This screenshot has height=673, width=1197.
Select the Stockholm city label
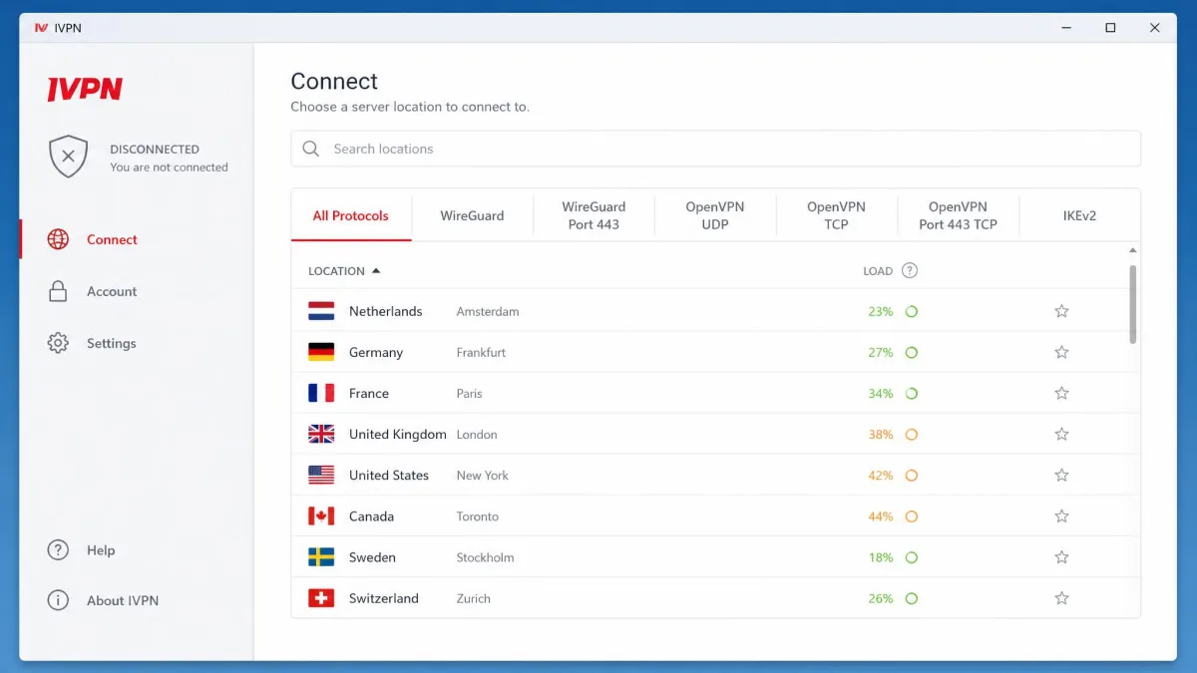[x=486, y=557]
